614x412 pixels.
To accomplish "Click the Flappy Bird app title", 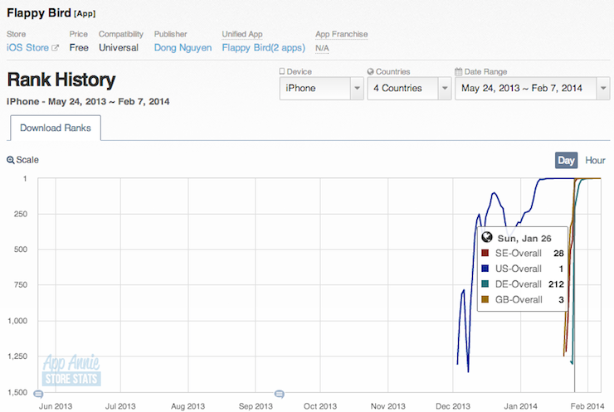I will point(39,13).
